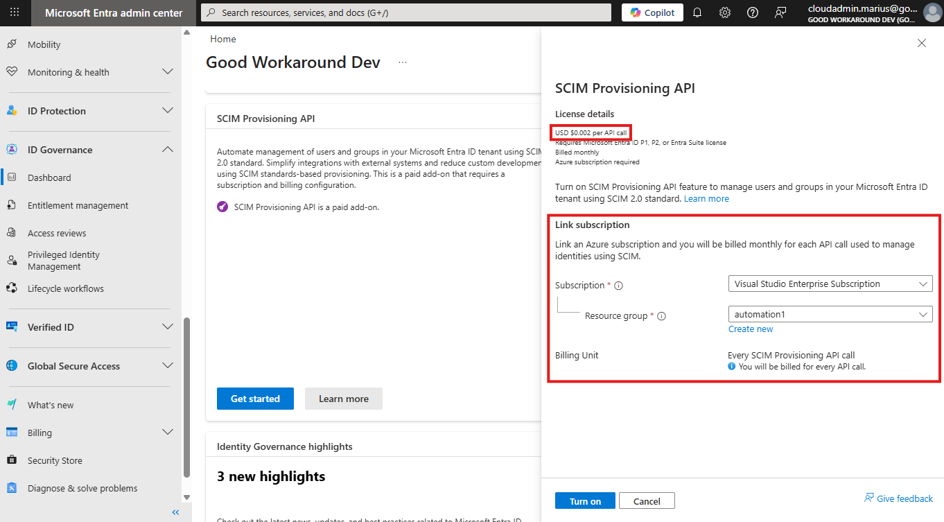Click the Subscription info icon

619,286
